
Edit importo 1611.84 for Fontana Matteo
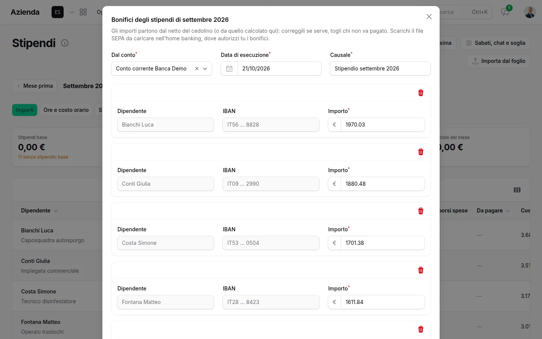(x=382, y=302)
